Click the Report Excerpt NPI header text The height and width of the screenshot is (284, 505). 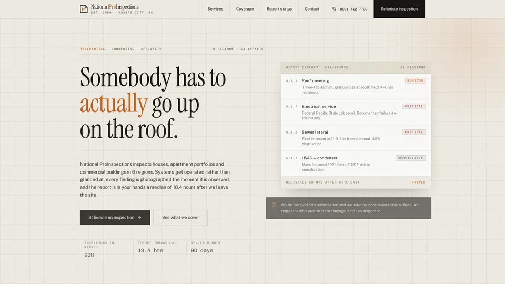coord(317,67)
